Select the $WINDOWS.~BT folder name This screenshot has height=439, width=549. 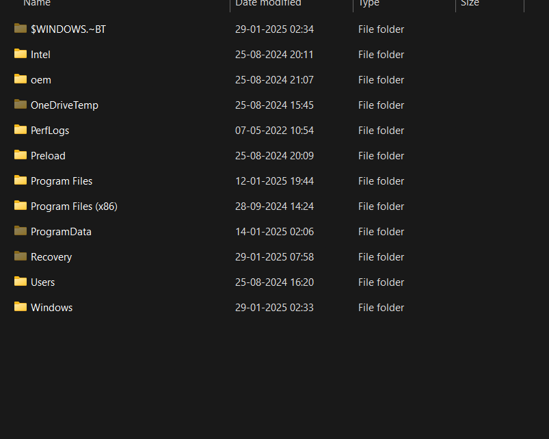click(68, 29)
